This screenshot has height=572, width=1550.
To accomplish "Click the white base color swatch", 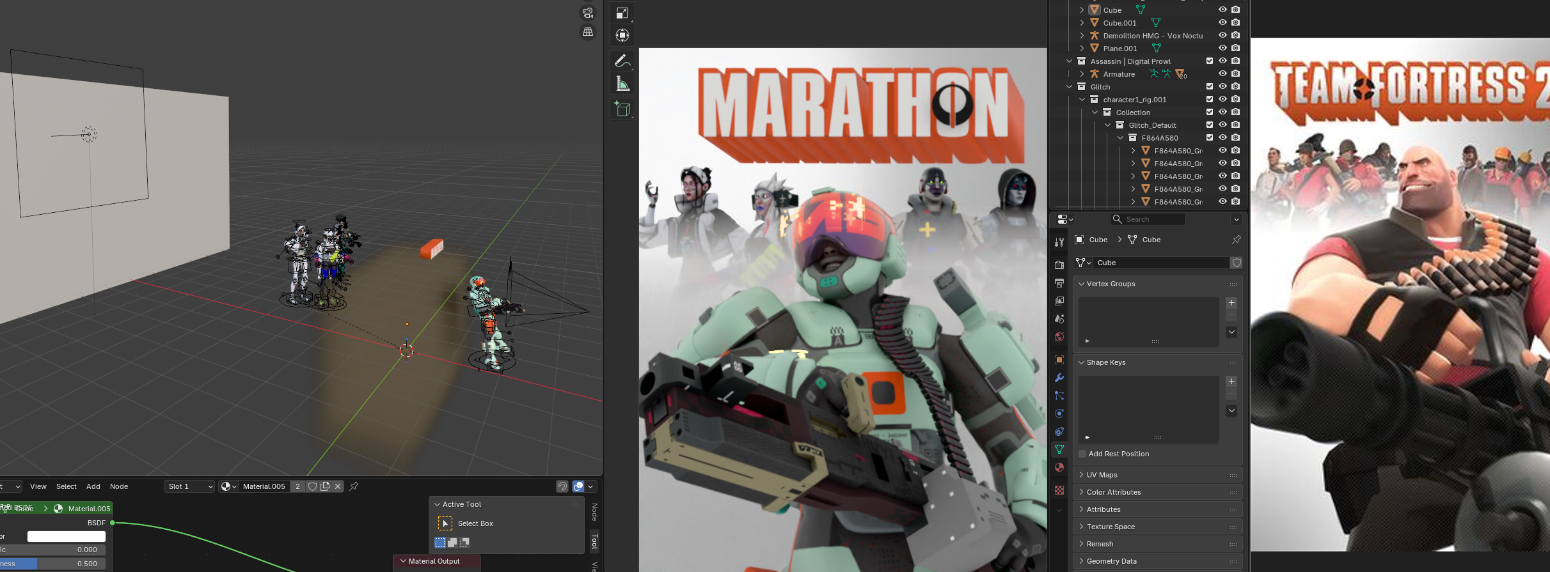I will click(67, 536).
